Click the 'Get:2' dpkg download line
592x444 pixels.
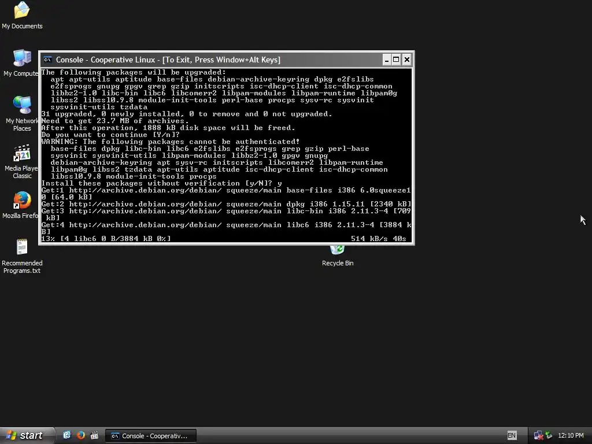click(226, 204)
